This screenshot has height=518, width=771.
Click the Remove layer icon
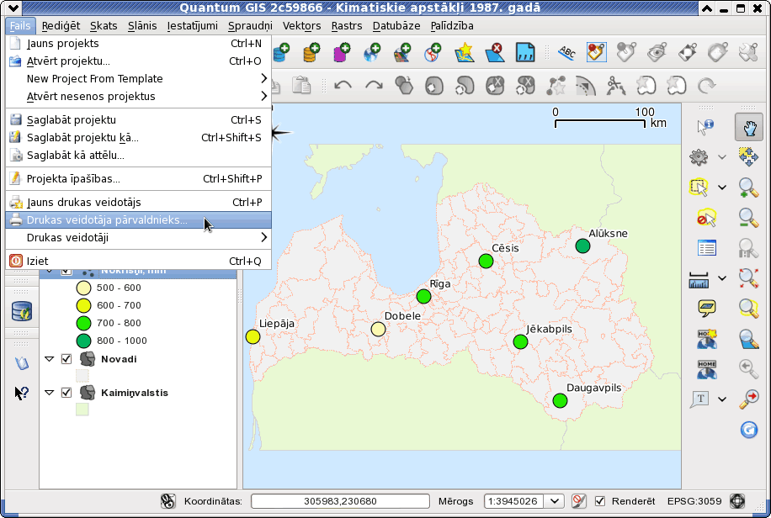(x=495, y=53)
